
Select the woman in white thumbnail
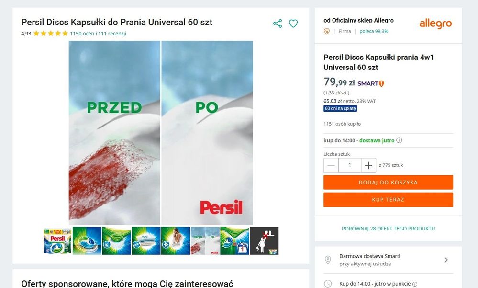175,241
